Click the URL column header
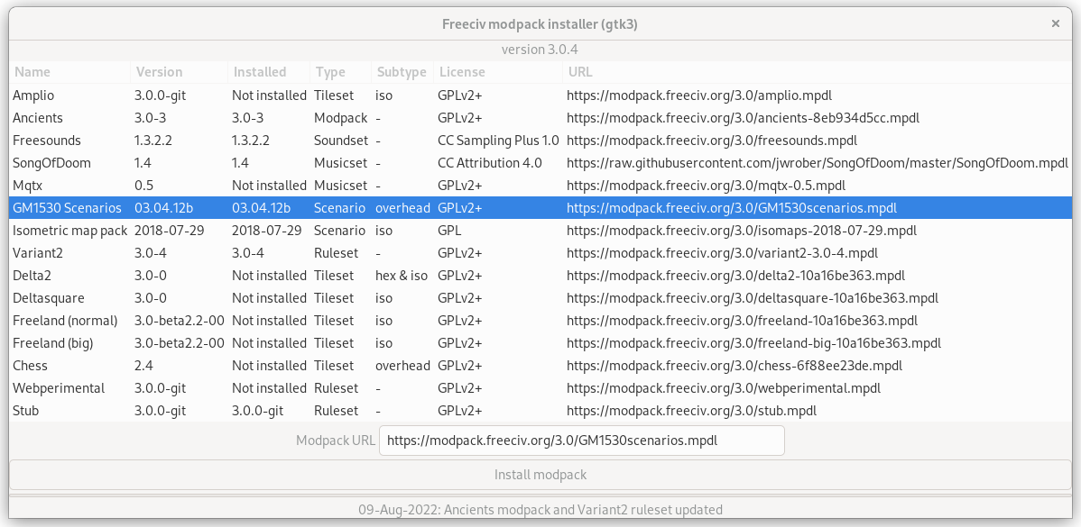Image resolution: width=1081 pixels, height=527 pixels. (x=579, y=72)
